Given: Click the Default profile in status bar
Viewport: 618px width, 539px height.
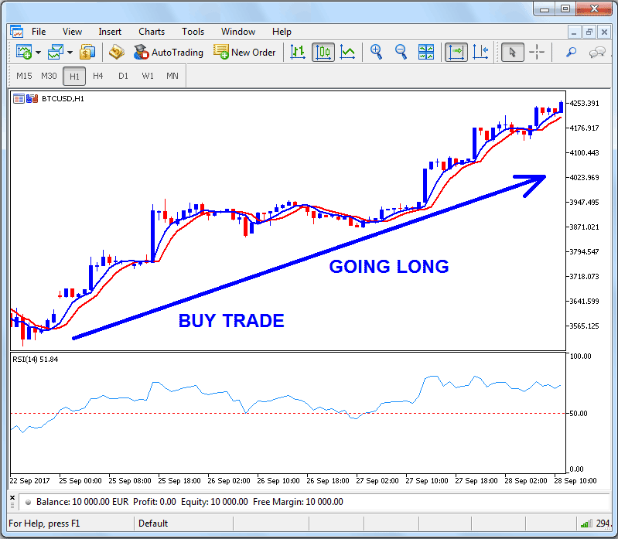Looking at the screenshot, I should click(x=153, y=524).
